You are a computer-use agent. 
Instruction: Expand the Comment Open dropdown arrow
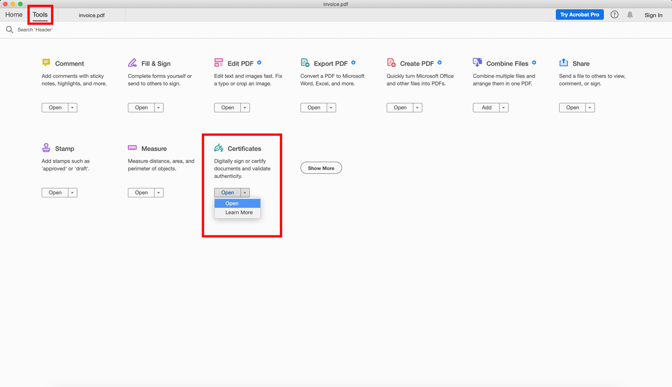[73, 107]
